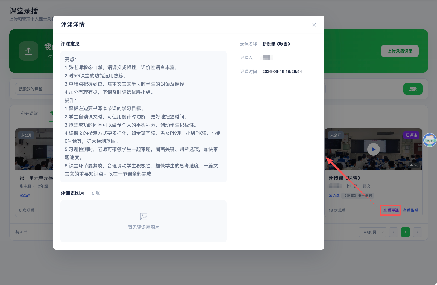Click the 47:25 duration label

click(x=414, y=165)
